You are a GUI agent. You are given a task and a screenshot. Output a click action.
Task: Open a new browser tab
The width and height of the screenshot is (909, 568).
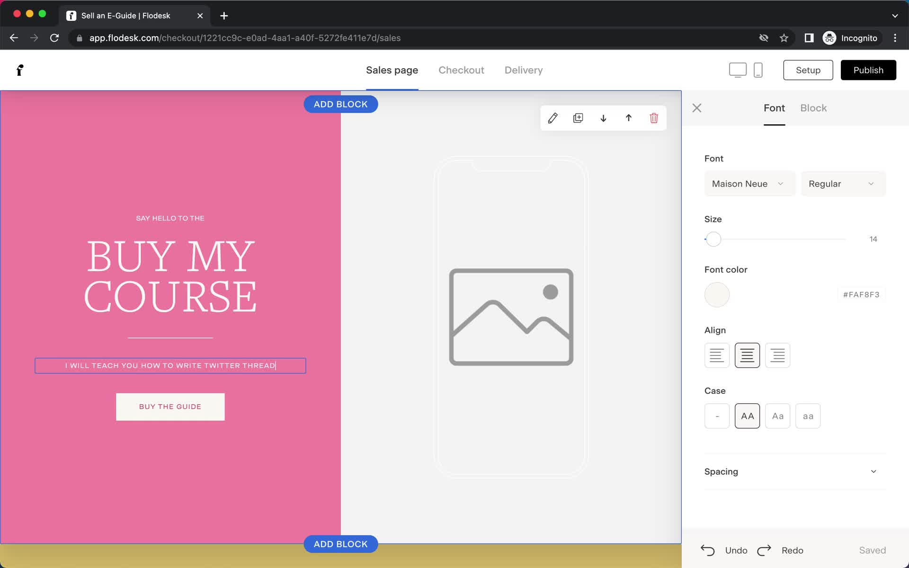click(x=224, y=16)
